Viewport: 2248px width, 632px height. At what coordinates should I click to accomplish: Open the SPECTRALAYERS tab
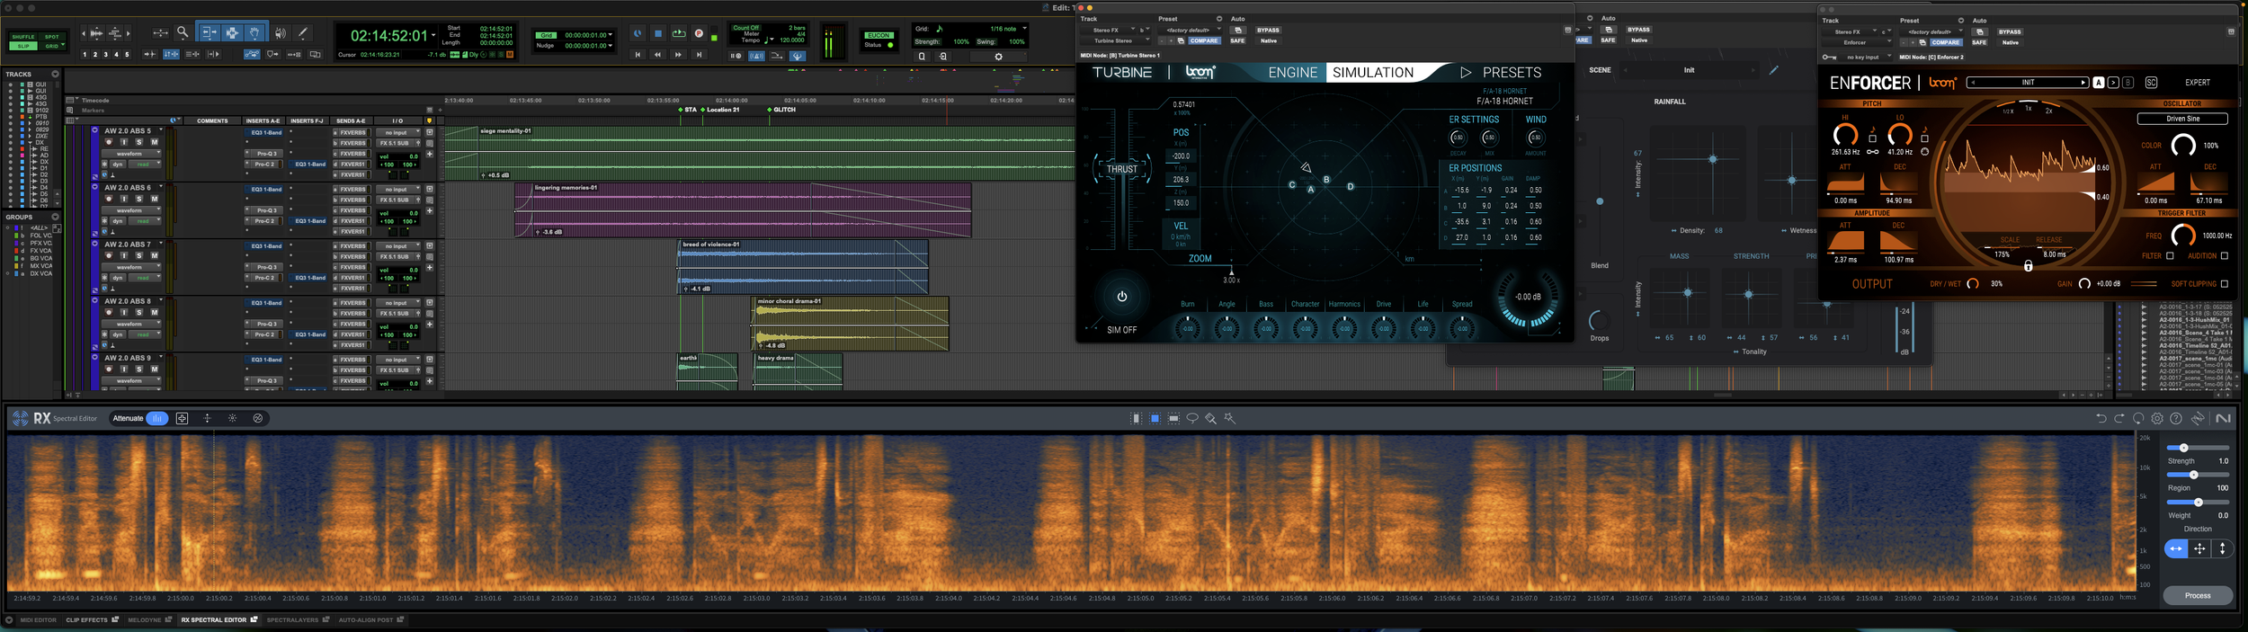coord(298,619)
